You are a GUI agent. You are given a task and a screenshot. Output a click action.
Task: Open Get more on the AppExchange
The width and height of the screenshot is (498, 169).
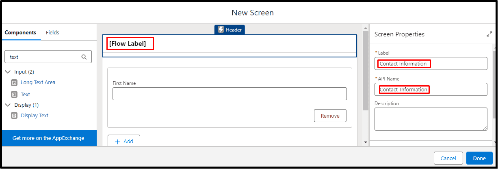[49, 138]
